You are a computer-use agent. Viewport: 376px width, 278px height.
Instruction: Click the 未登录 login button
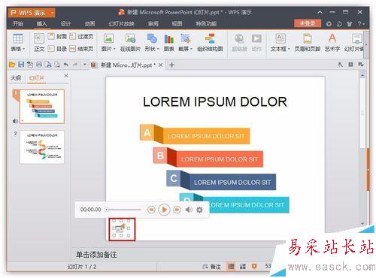tap(308, 23)
